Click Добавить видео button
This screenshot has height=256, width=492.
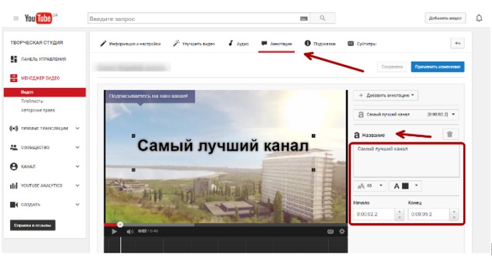click(x=445, y=18)
